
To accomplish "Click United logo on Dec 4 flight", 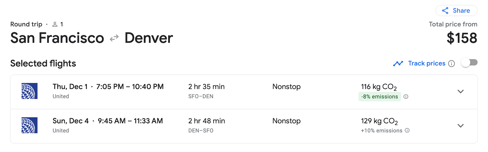I will click(30, 125).
